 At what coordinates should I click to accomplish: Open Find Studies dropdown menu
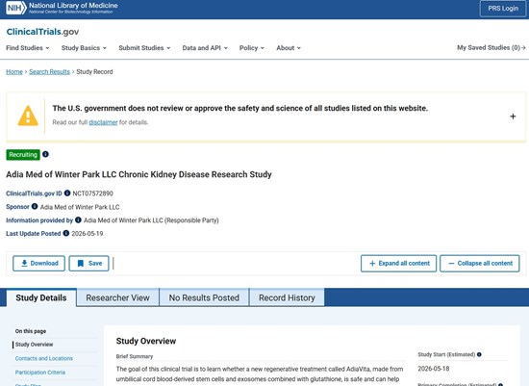pyautogui.click(x=28, y=48)
